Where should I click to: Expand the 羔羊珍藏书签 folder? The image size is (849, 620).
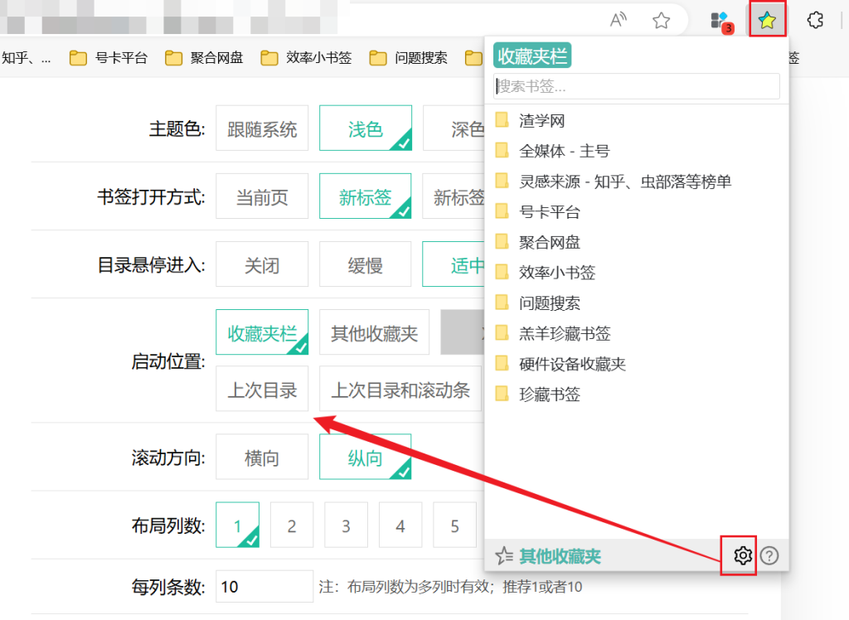(564, 333)
